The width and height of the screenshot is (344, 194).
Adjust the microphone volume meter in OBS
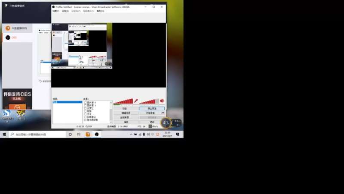tap(123, 101)
